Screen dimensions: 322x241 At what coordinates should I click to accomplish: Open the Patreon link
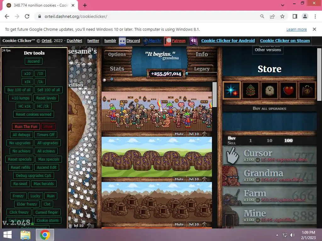click(x=178, y=41)
